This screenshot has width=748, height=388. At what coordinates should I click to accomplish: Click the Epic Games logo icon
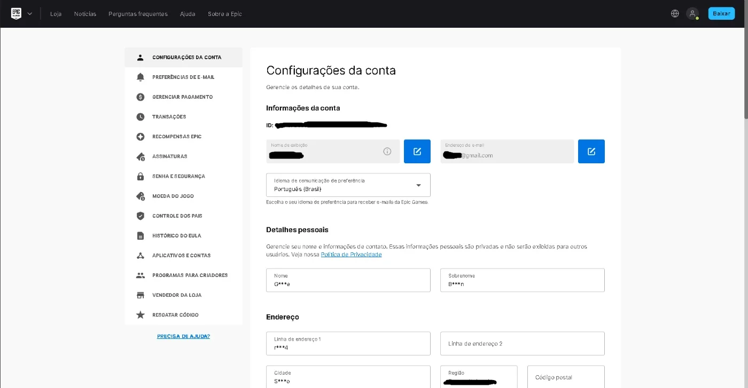16,13
